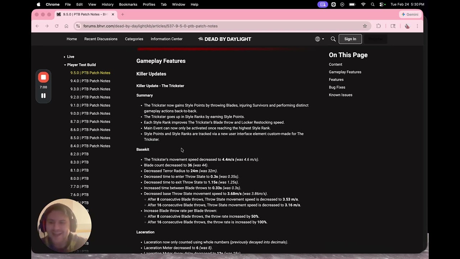The width and height of the screenshot is (460, 259).
Task: Click the Sign In button
Action: coord(350,39)
